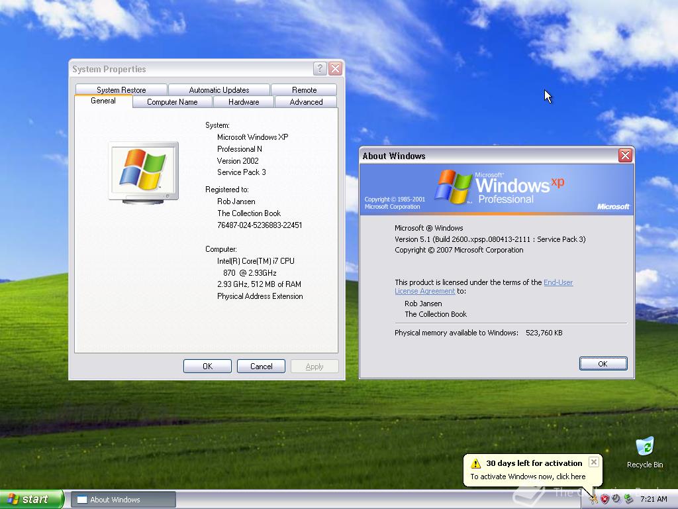Viewport: 678px width, 509px height.
Task: Click 'Rob Jansen' in System Properties
Action: pyautogui.click(x=236, y=201)
